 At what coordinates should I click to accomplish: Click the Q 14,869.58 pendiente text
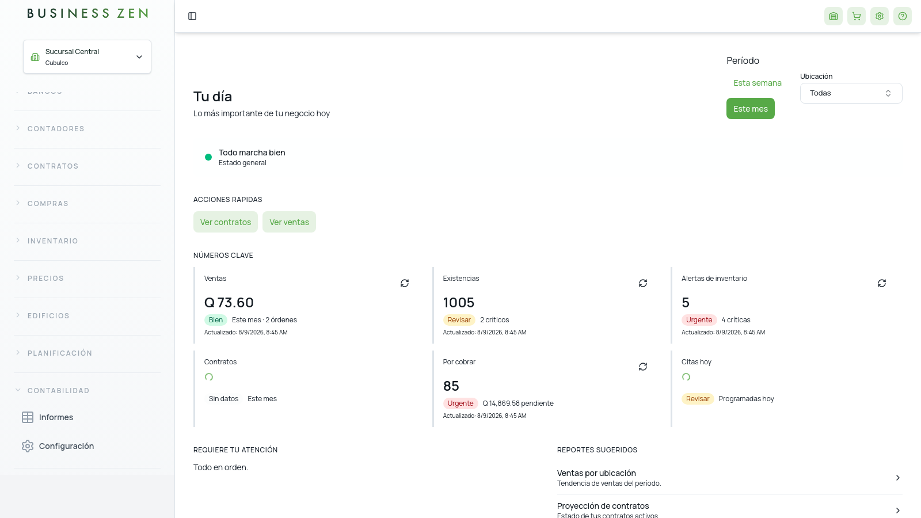518,403
